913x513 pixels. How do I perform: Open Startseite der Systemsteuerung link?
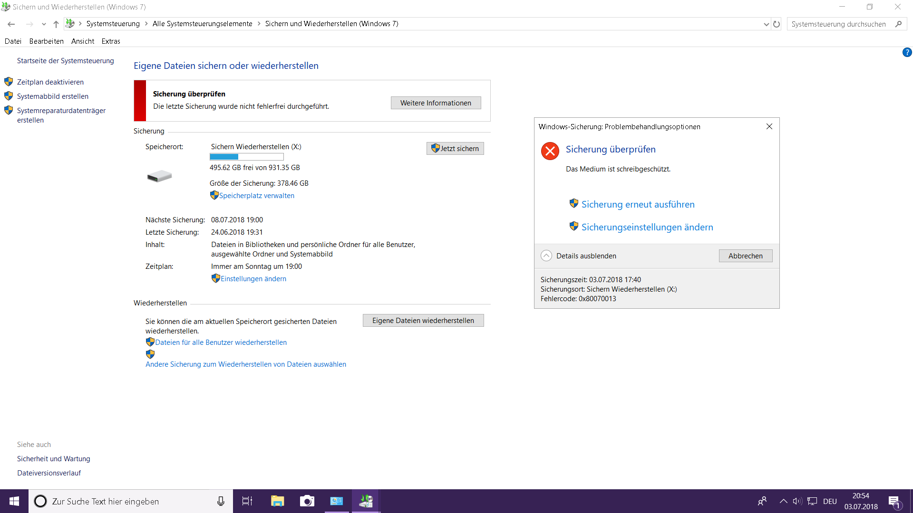pos(66,61)
